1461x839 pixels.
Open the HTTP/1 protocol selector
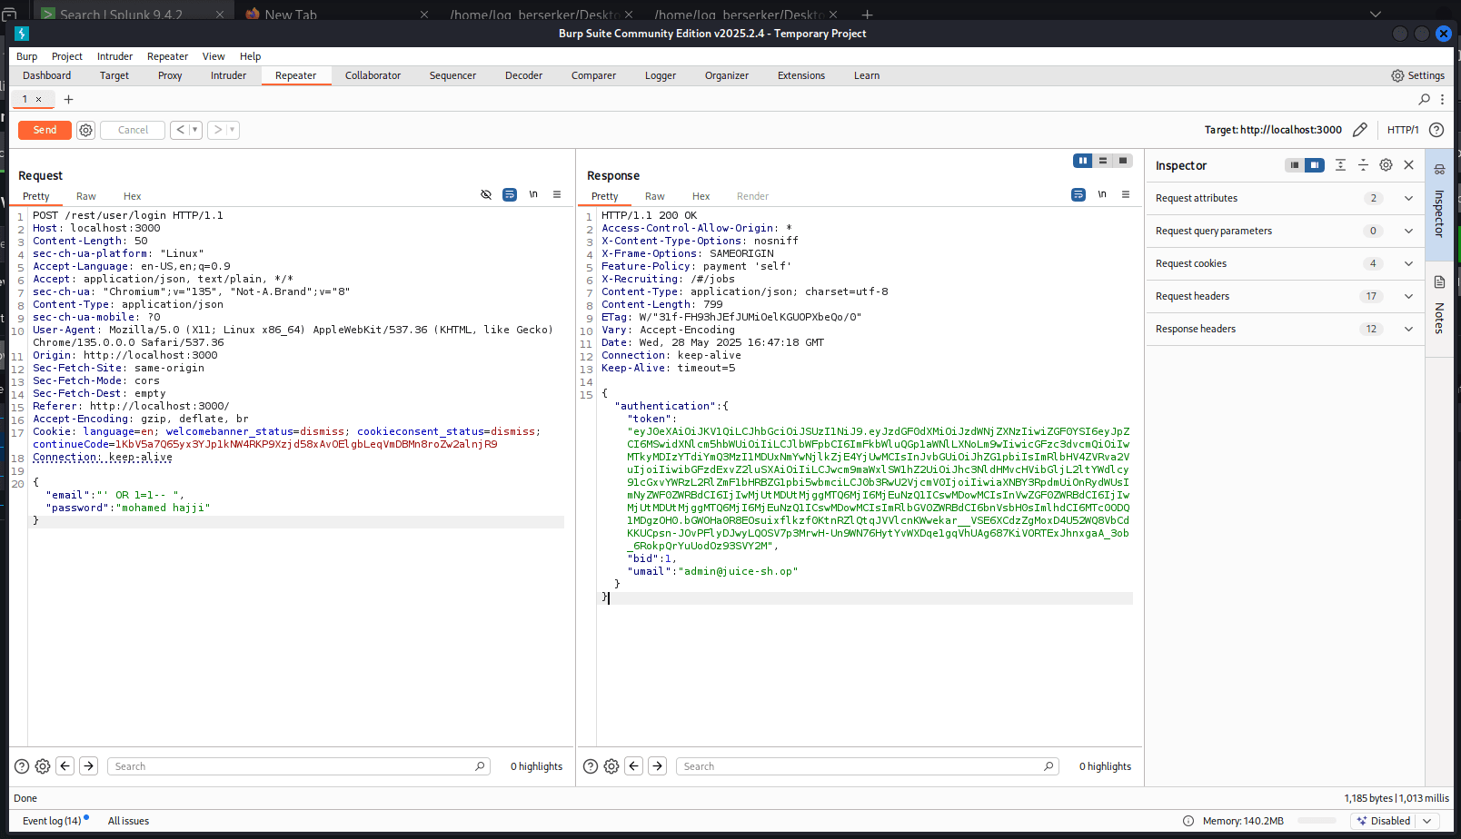coord(1402,130)
